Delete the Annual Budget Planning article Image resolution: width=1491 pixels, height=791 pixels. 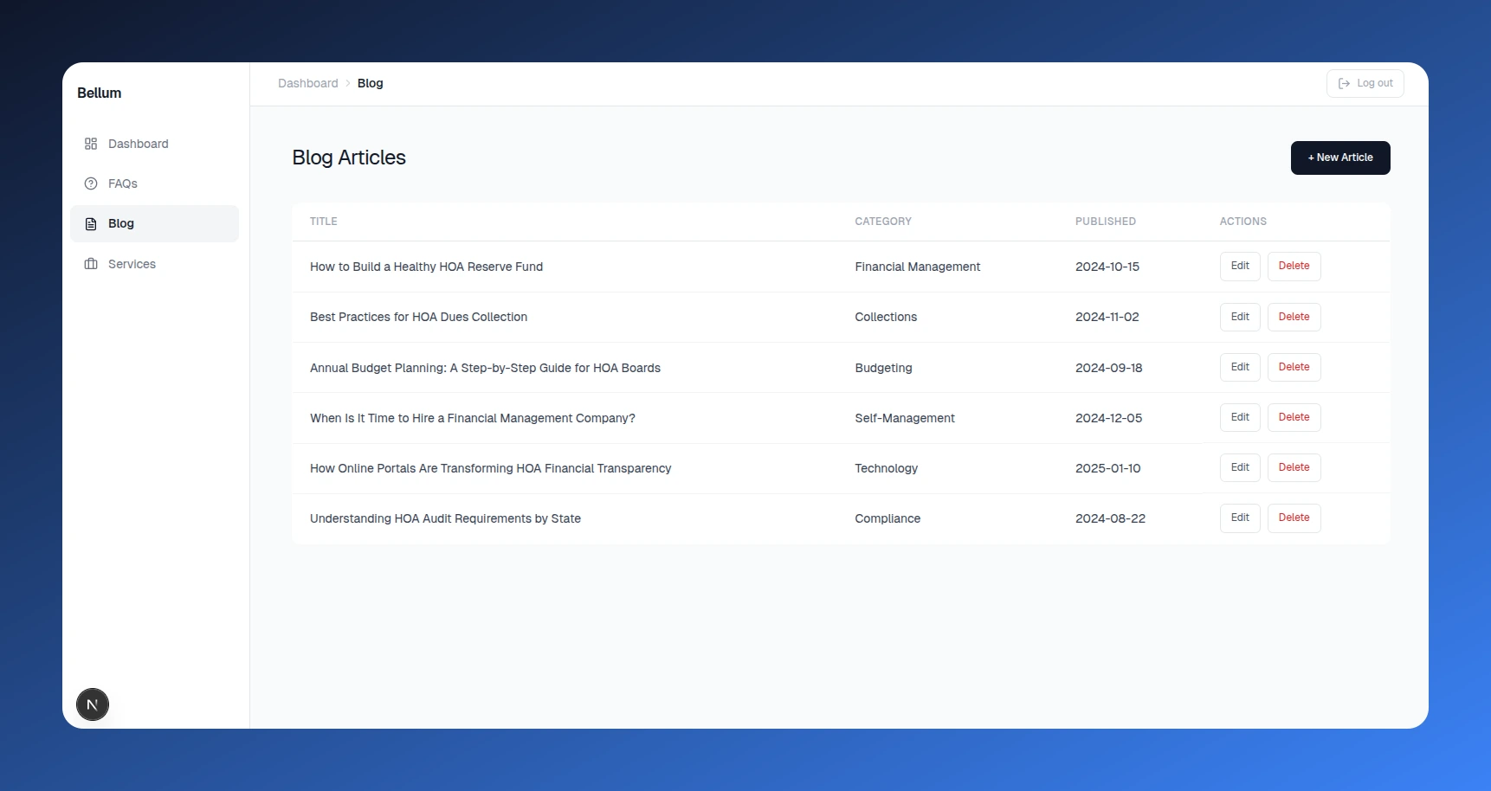coord(1294,367)
